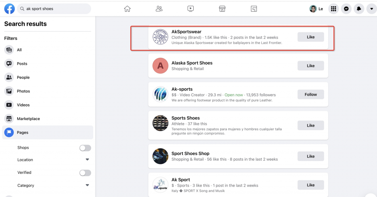
Task: Like the Ak Sport page
Action: [311, 185]
